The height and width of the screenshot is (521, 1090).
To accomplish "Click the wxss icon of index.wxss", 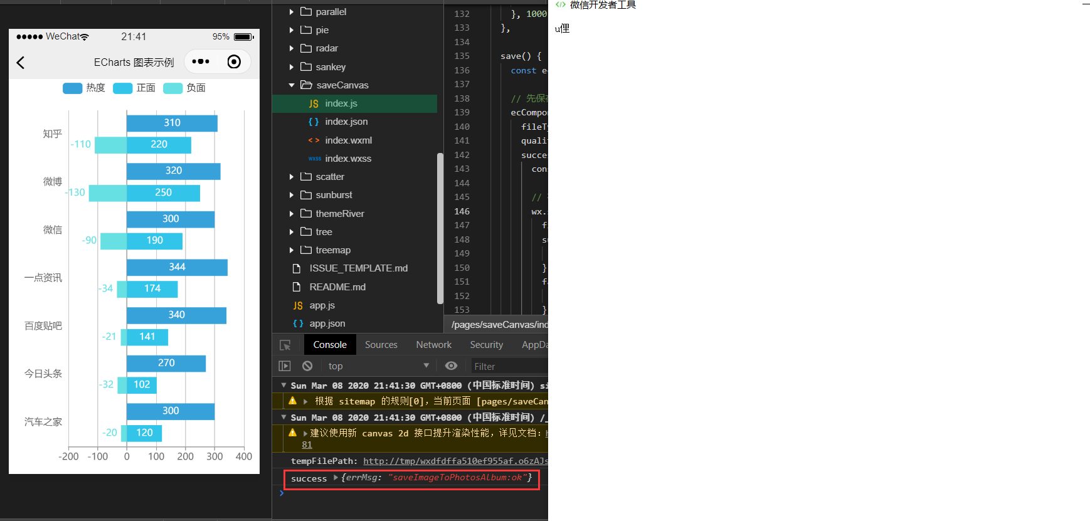I will (314, 159).
